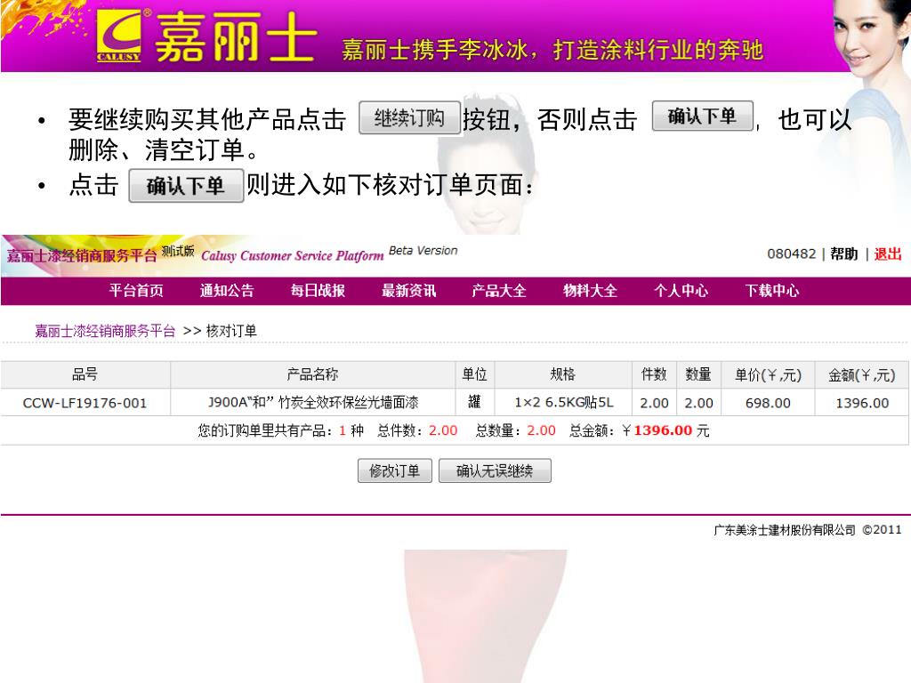Click the Calusy Customer Service Platform text

click(292, 255)
